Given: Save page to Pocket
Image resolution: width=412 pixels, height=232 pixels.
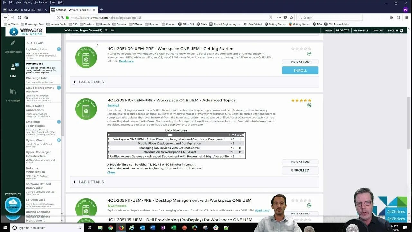Looking at the screenshot, I should 285,18.
